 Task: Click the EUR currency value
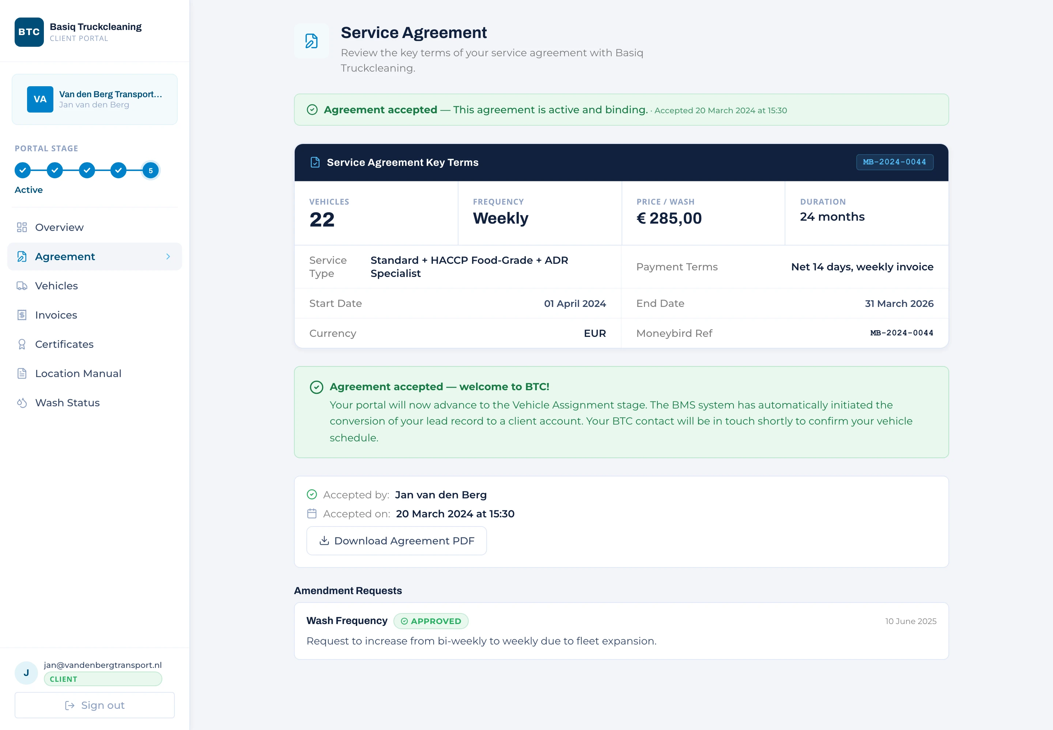(595, 334)
